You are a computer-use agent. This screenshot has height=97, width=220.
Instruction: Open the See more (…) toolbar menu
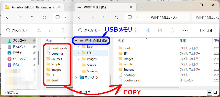click(x=185, y=31)
